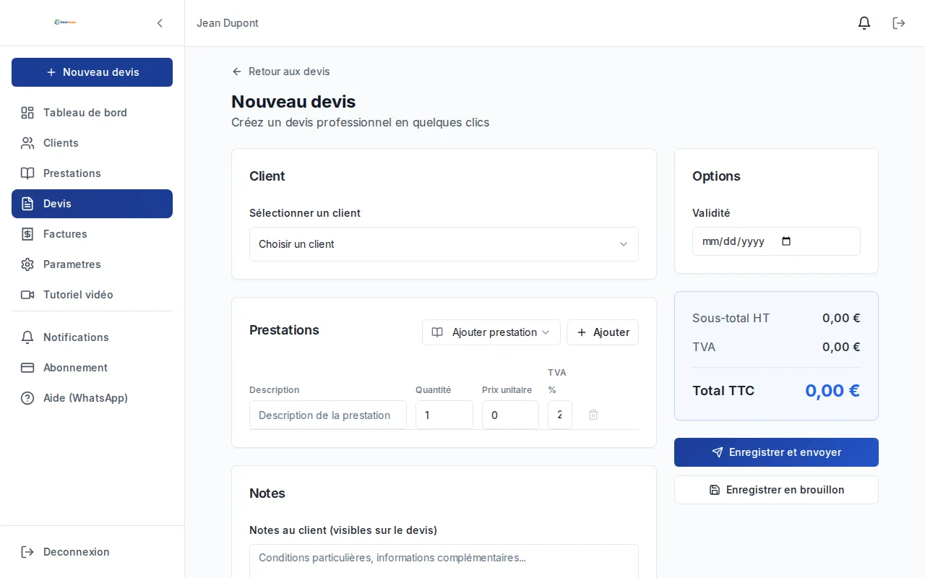This screenshot has width=925, height=578.
Task: Click the paper plane send icon
Action: [x=718, y=452]
